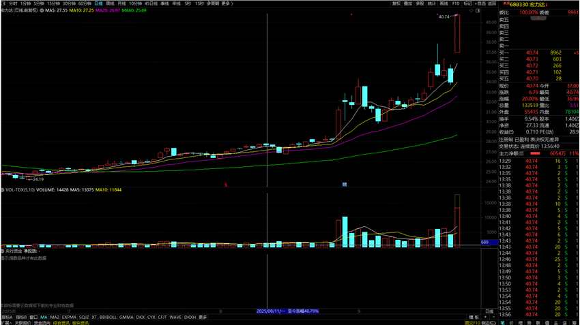Click the blue 689 volume axis marker
This screenshot has height=325, width=580.
[489, 243]
